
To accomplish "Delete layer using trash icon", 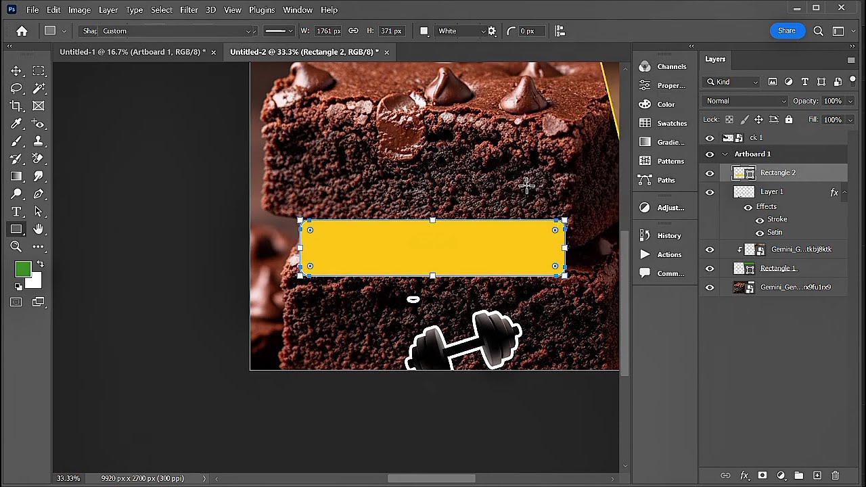I will [836, 476].
